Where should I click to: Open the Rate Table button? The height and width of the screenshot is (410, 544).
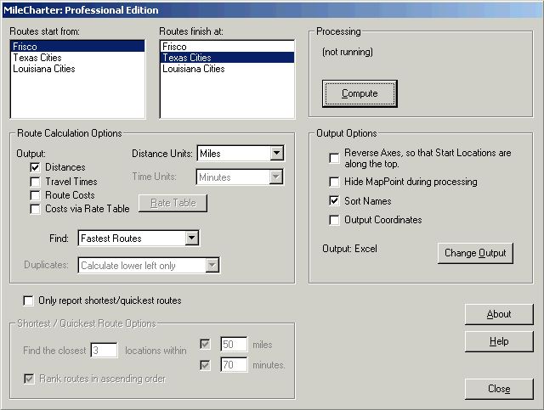pos(173,203)
